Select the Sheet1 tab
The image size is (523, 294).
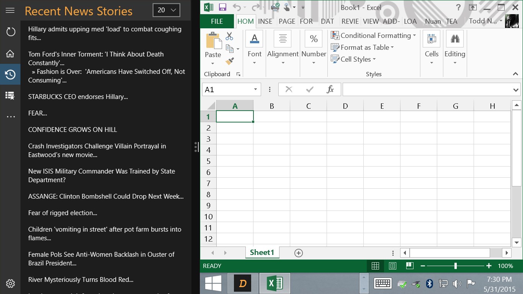[x=262, y=252]
